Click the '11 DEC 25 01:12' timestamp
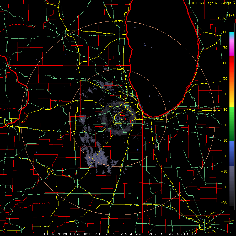Image resolution: width=236 pixels, height=236 pixels. pyautogui.click(x=178, y=234)
